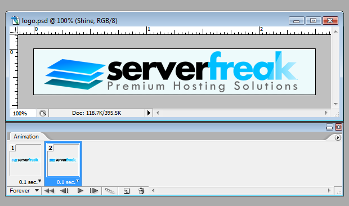Open the Animation palette options menu
The height and width of the screenshot is (206, 349).
pyautogui.click(x=338, y=137)
